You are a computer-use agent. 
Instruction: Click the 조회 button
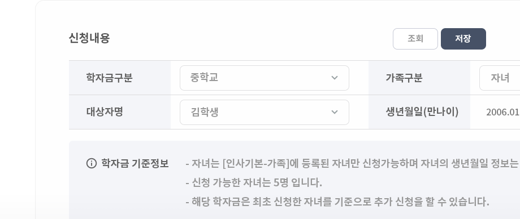pyautogui.click(x=415, y=39)
